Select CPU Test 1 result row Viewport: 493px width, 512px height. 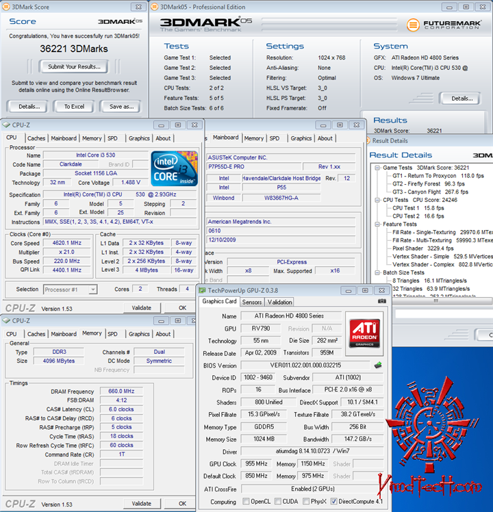(418, 208)
